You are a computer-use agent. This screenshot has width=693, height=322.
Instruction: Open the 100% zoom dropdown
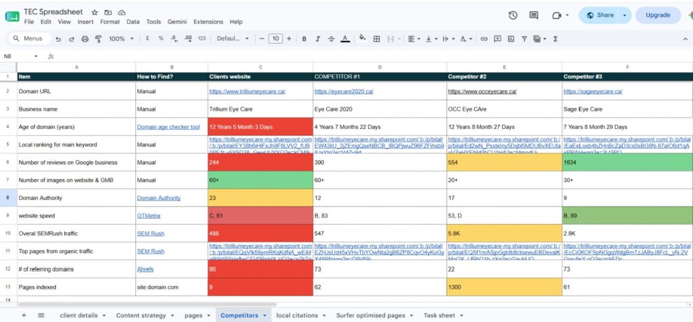(121, 39)
